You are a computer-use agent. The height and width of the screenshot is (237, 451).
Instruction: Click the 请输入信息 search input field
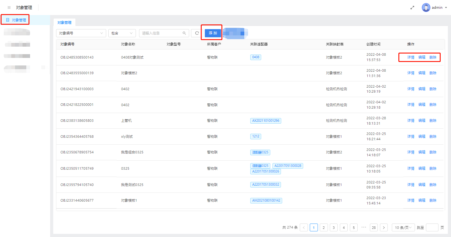(x=161, y=33)
